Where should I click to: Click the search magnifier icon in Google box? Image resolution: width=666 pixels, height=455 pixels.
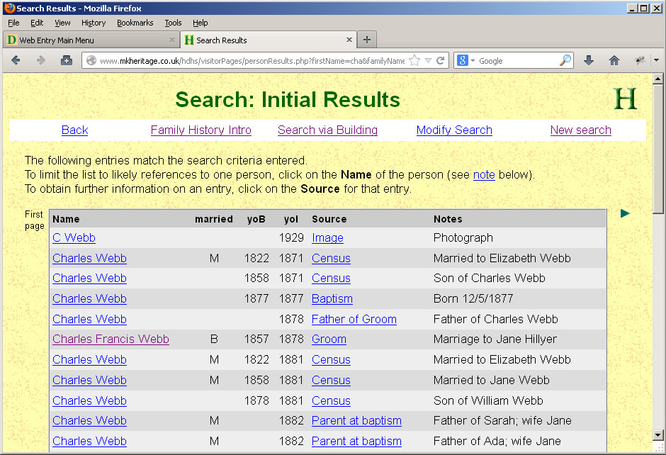(565, 61)
